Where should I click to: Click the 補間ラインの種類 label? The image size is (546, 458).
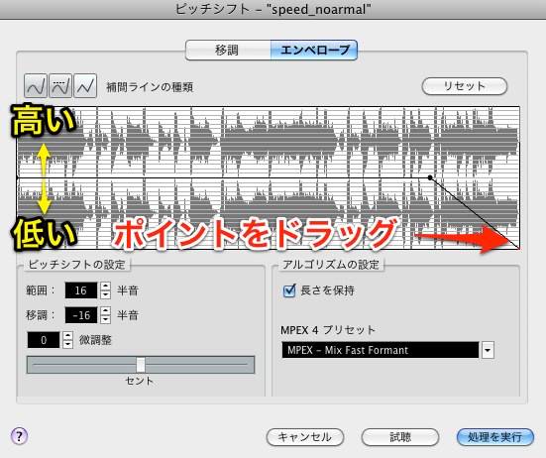point(150,86)
